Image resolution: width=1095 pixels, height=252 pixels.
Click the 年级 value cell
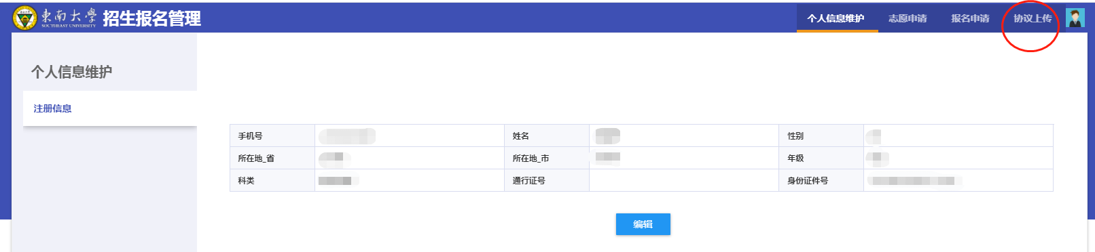point(958,158)
